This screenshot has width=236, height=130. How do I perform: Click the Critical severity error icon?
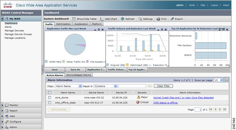138,102
